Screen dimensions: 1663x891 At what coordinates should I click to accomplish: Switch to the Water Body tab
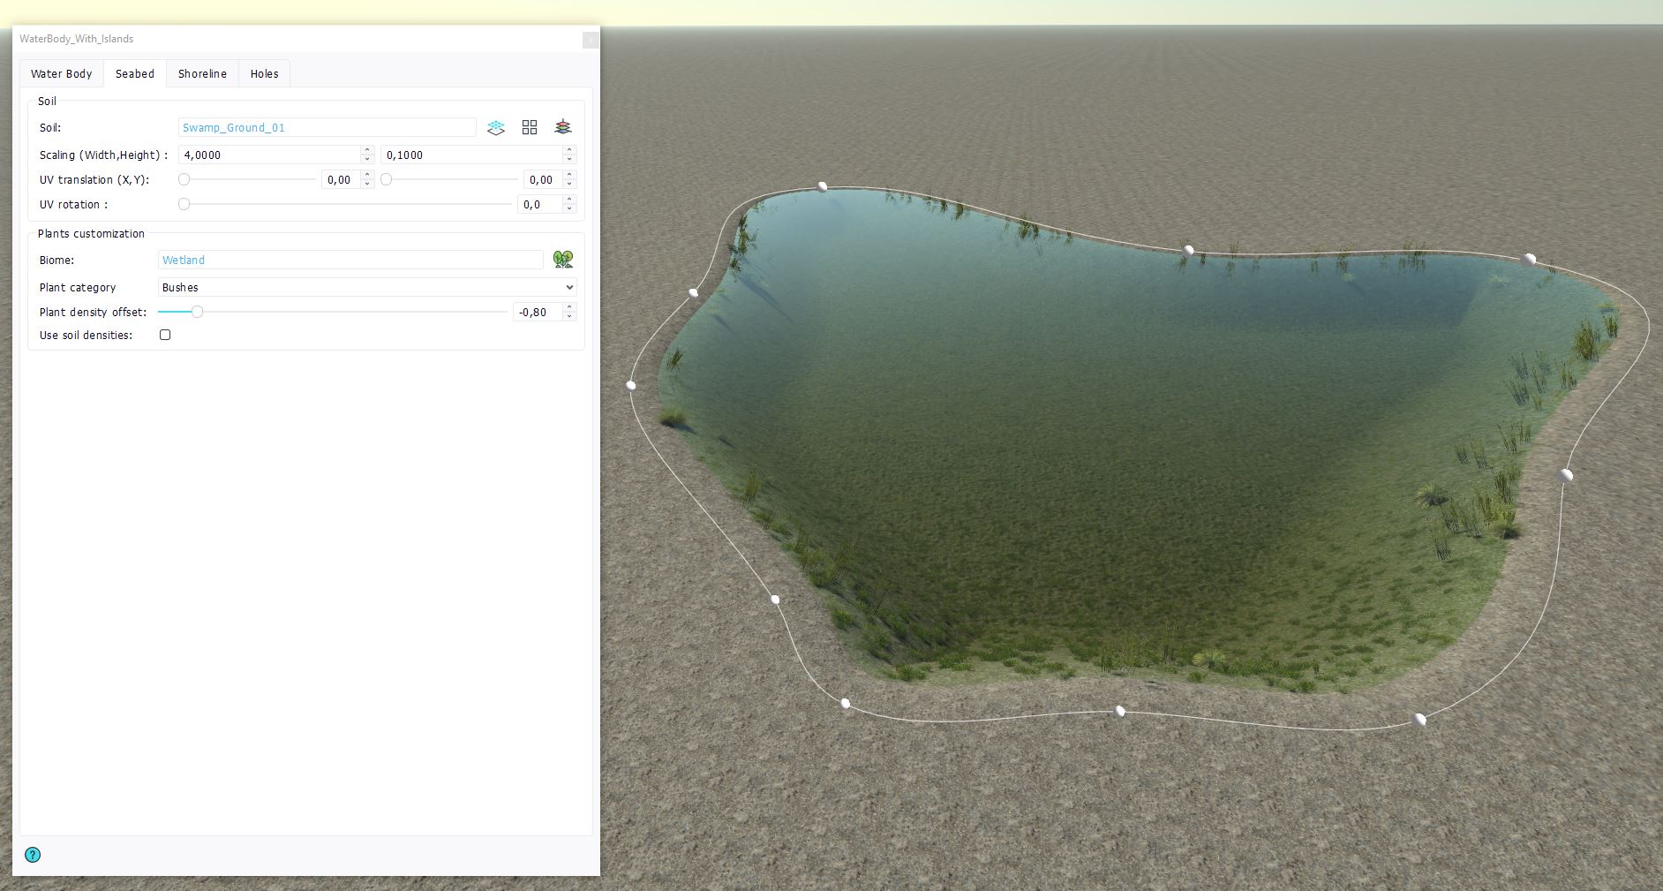pos(62,74)
